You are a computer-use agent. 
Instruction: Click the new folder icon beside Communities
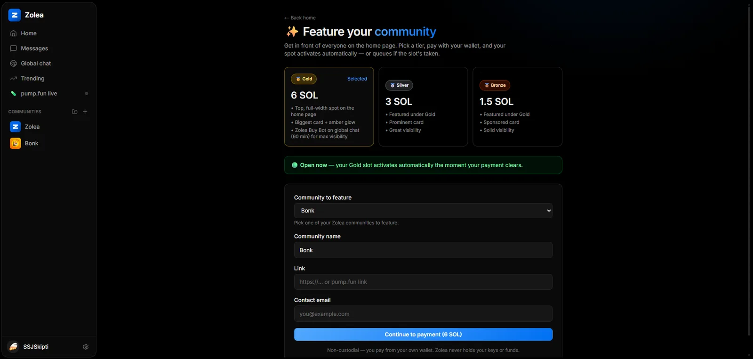(74, 112)
